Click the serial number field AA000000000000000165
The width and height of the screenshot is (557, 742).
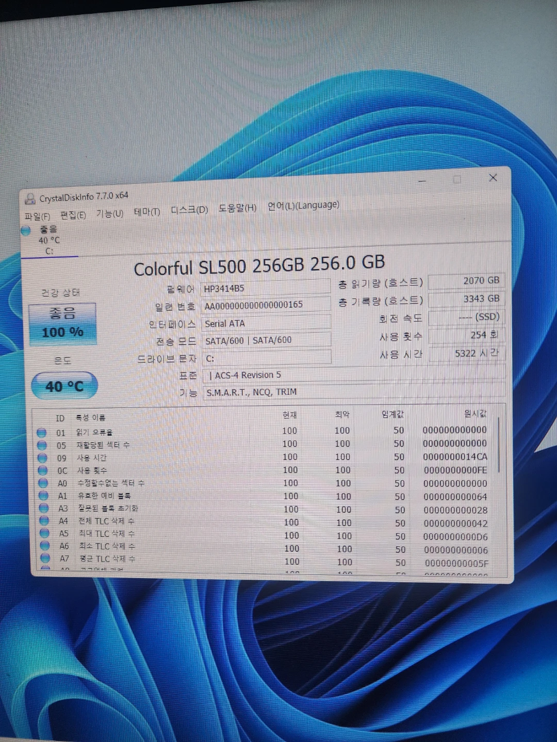(266, 305)
